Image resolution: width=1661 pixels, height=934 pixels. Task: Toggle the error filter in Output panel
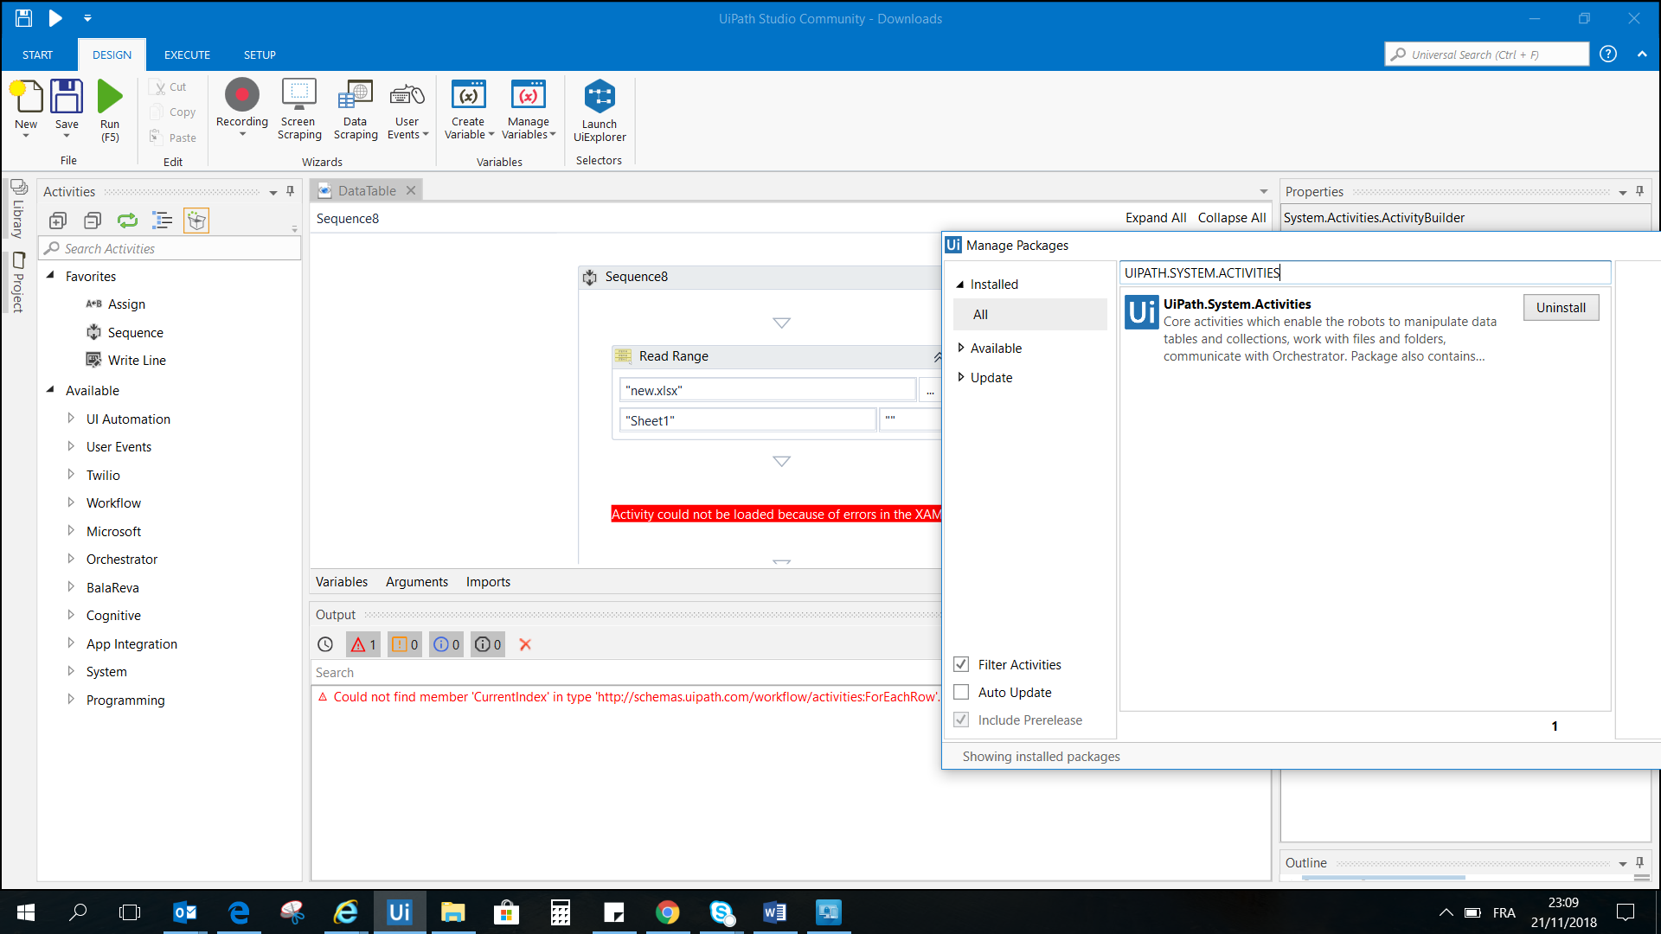point(363,644)
